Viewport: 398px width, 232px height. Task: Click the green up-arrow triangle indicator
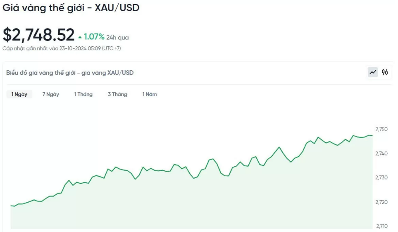[80, 38]
